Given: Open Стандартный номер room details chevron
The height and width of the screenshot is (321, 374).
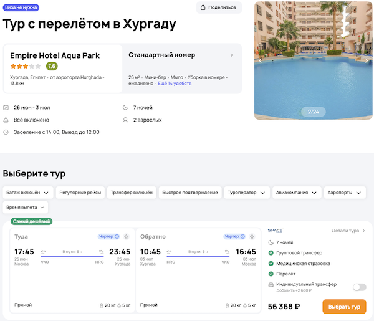Looking at the screenshot, I should (x=232, y=55).
